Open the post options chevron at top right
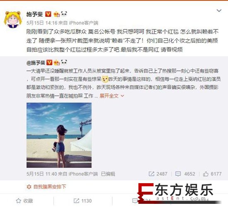The width and height of the screenshot is (228, 208). click(x=219, y=10)
